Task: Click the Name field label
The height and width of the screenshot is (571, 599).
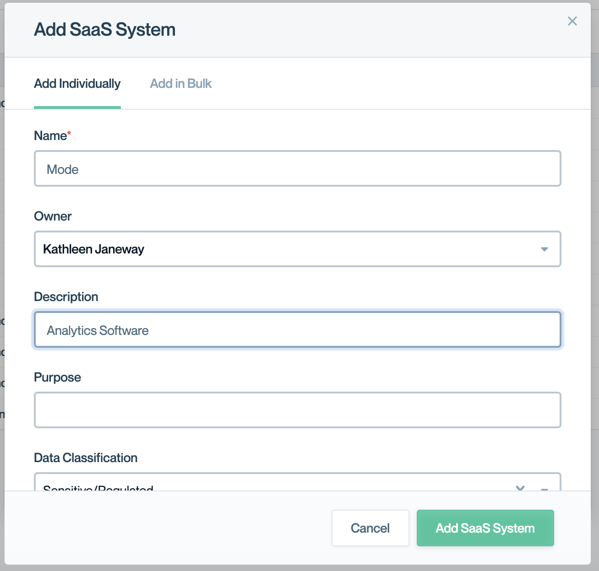Action: (x=50, y=136)
